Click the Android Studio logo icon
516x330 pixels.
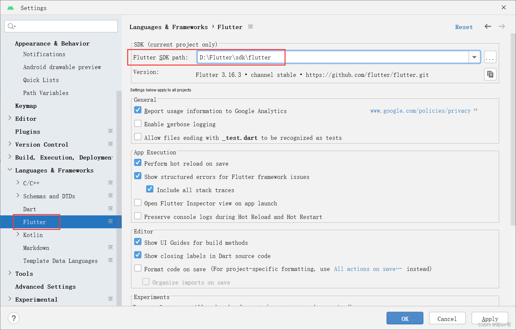point(10,8)
